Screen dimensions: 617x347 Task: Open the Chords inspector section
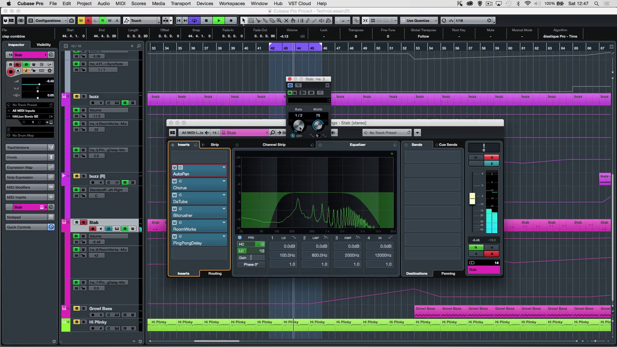(27, 157)
